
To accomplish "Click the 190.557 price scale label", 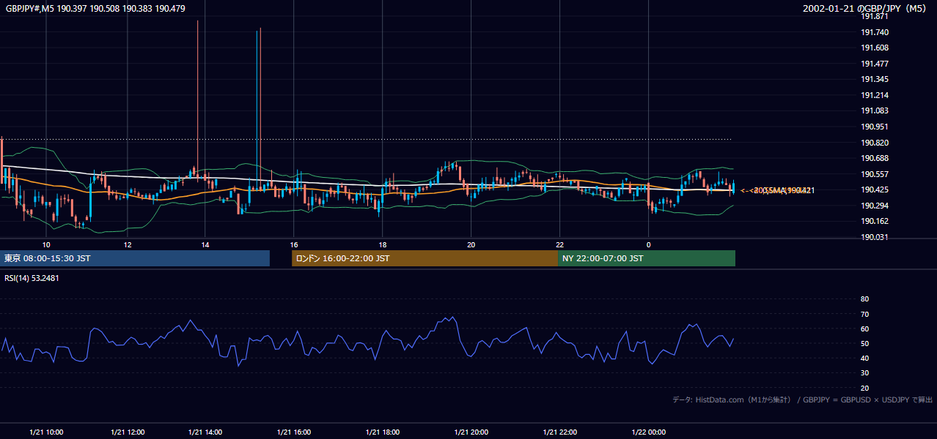I will (874, 174).
